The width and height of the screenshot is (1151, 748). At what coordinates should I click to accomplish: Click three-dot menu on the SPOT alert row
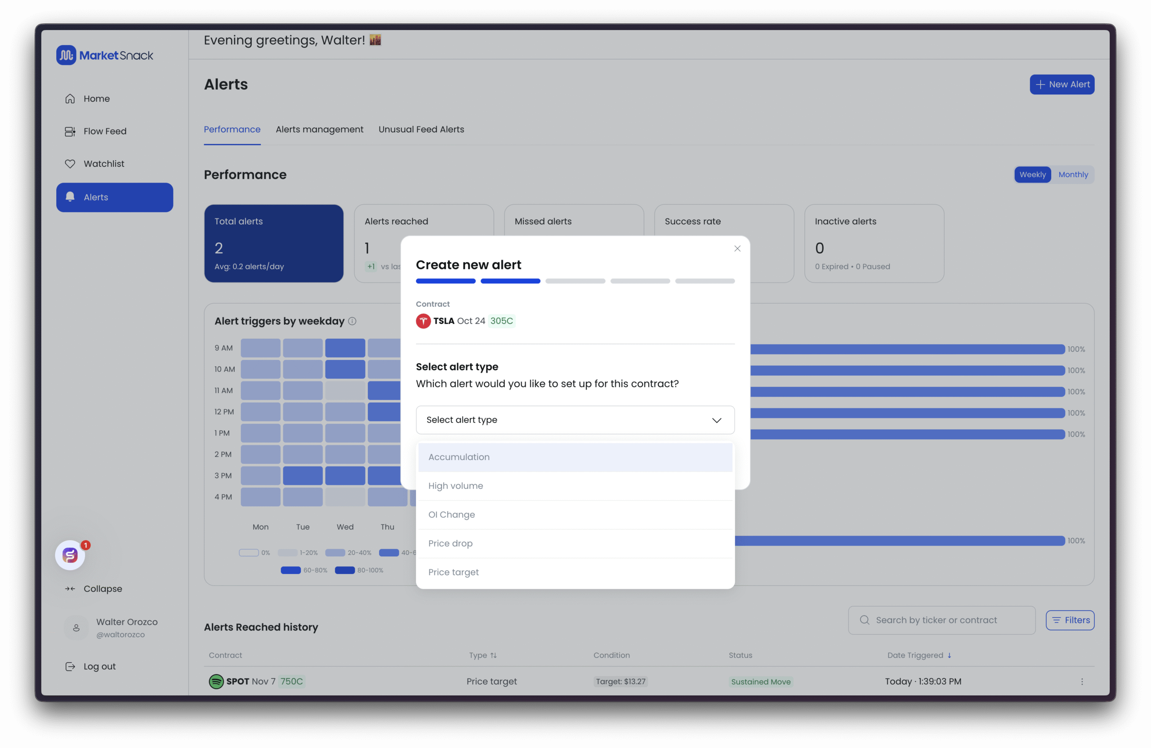[1082, 681]
